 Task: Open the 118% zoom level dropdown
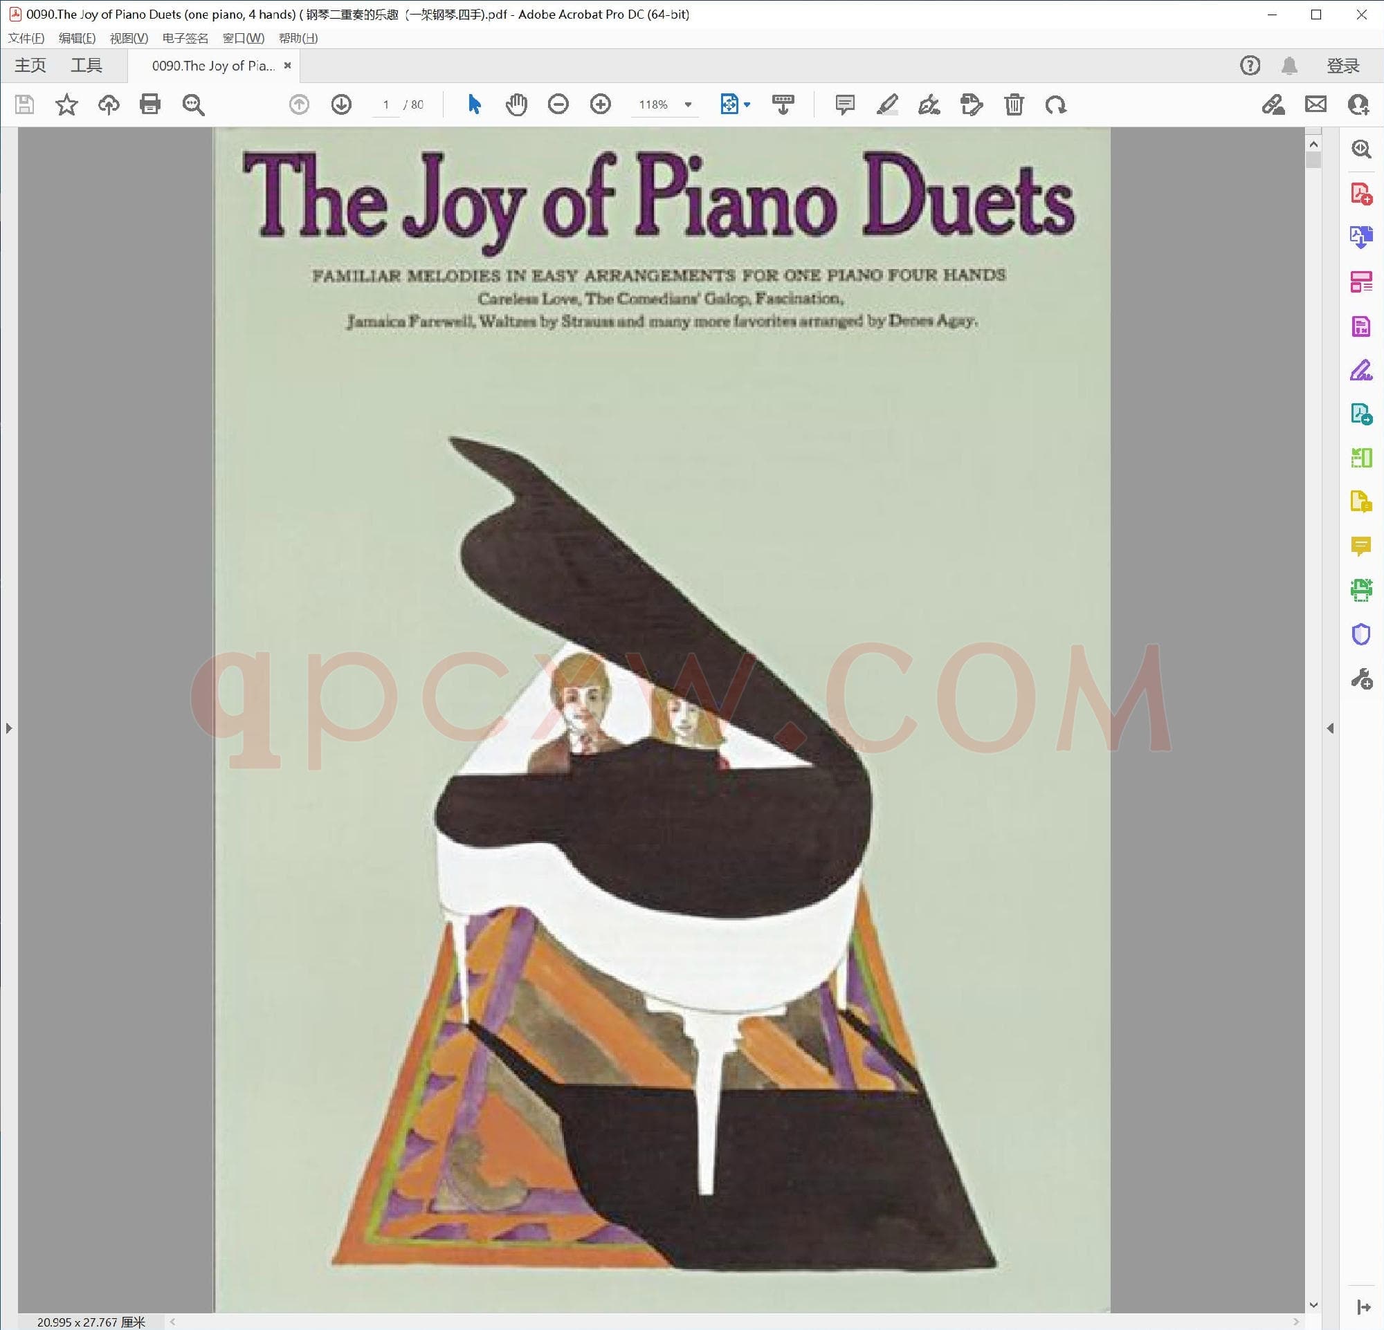point(688,104)
